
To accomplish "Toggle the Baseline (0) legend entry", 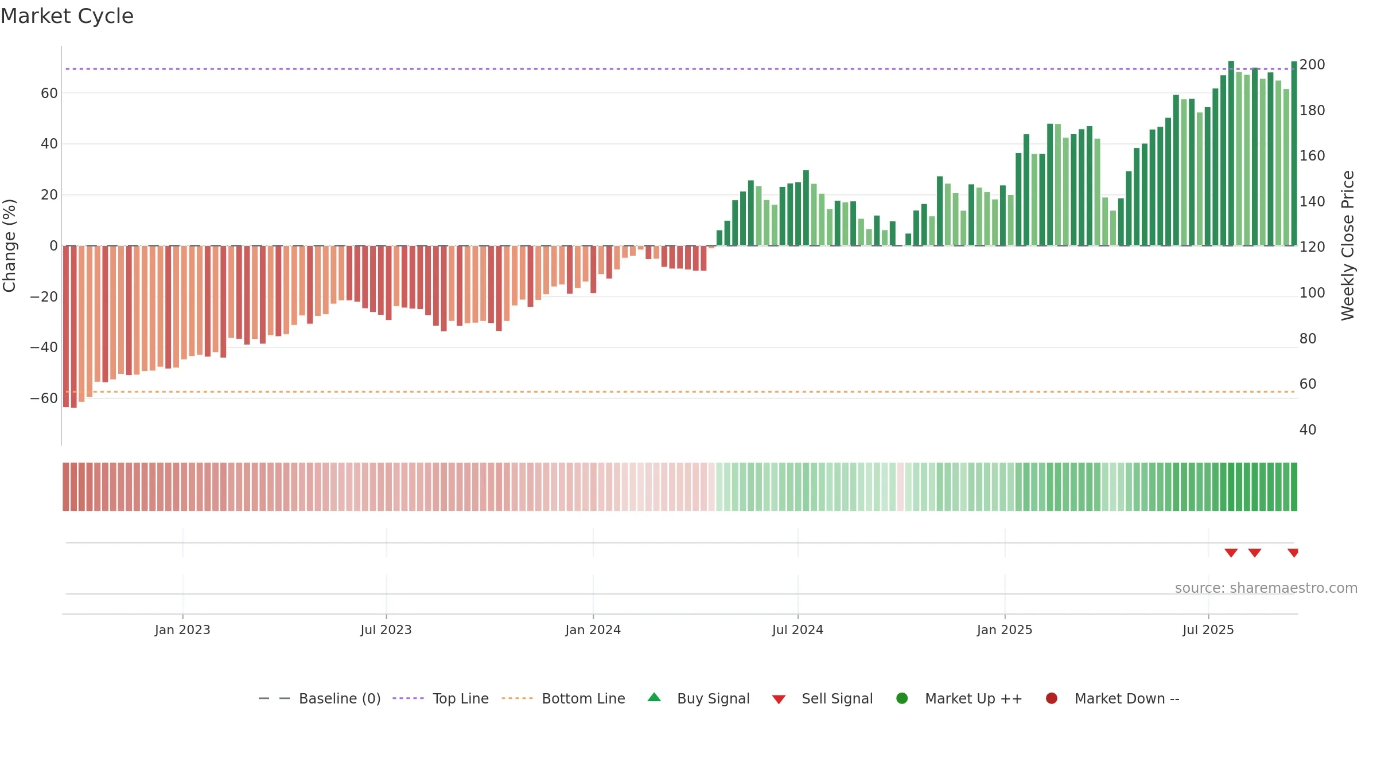I will [x=320, y=698].
